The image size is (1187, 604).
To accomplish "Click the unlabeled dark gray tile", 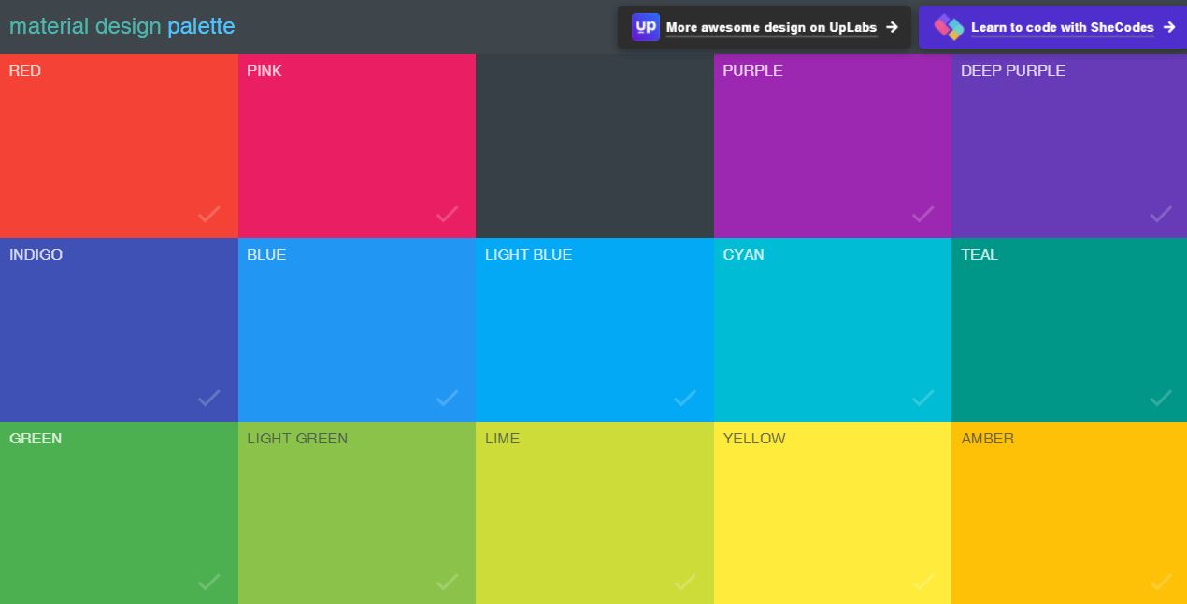I will [594, 146].
